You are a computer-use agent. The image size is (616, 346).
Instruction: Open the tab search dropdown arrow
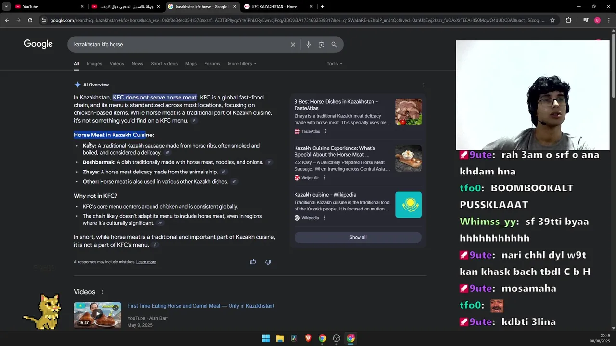pos(6,6)
